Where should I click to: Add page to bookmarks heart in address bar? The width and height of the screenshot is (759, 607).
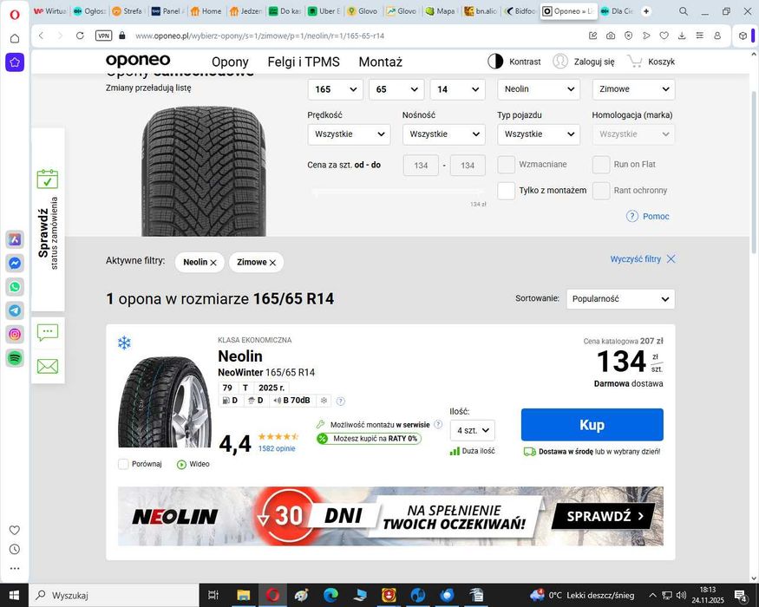[664, 36]
